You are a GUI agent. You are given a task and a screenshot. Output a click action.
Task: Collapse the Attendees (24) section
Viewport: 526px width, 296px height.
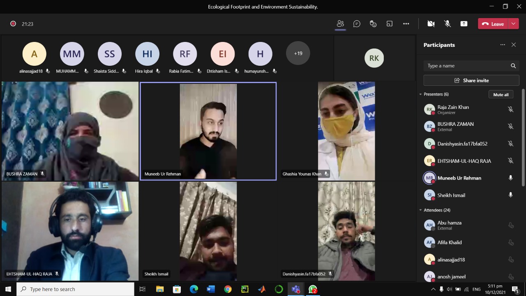coord(421,210)
